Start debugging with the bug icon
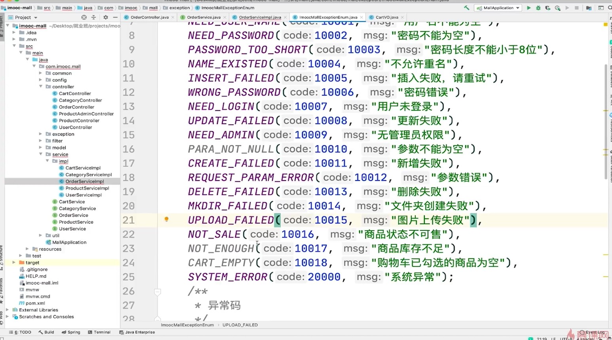Screen dimensions: 612x340 pos(538,8)
